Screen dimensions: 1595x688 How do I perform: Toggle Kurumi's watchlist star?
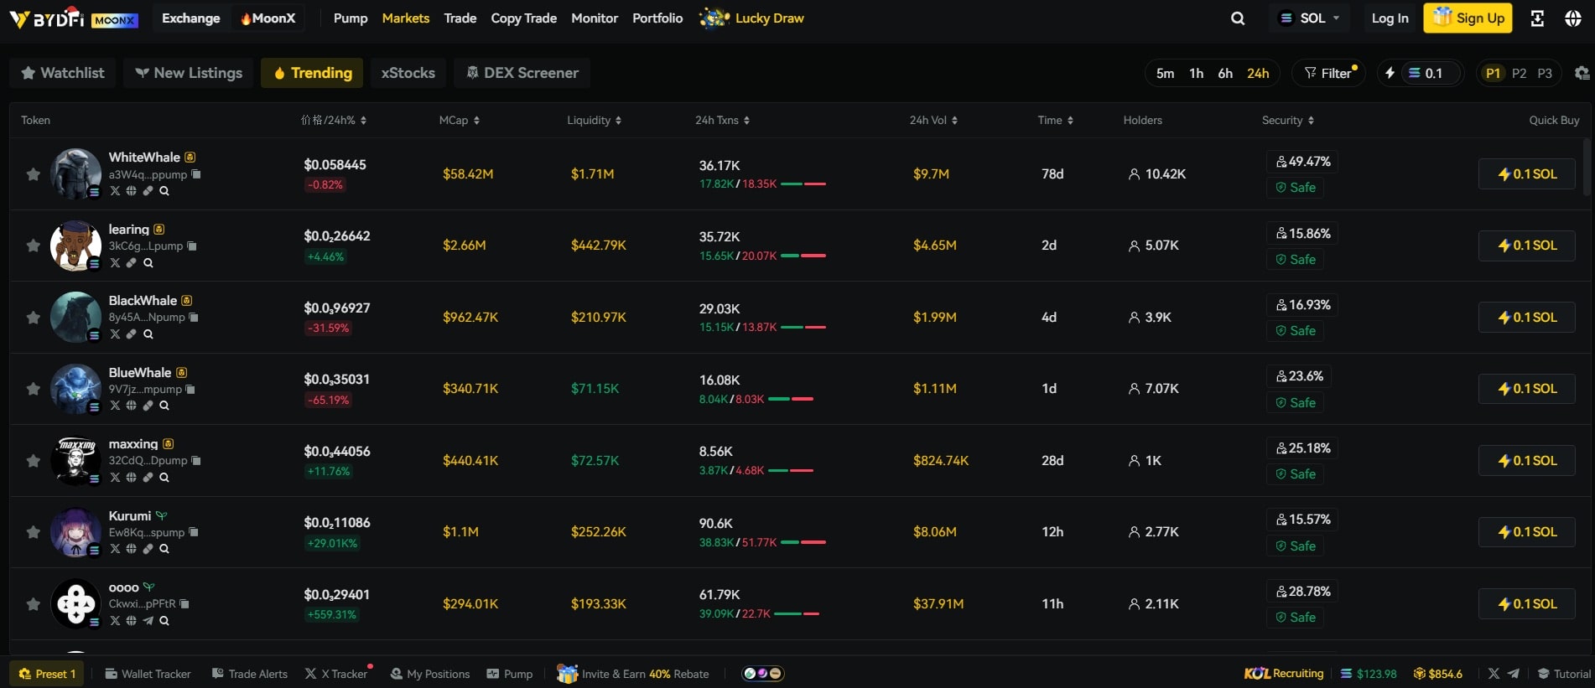(x=33, y=531)
